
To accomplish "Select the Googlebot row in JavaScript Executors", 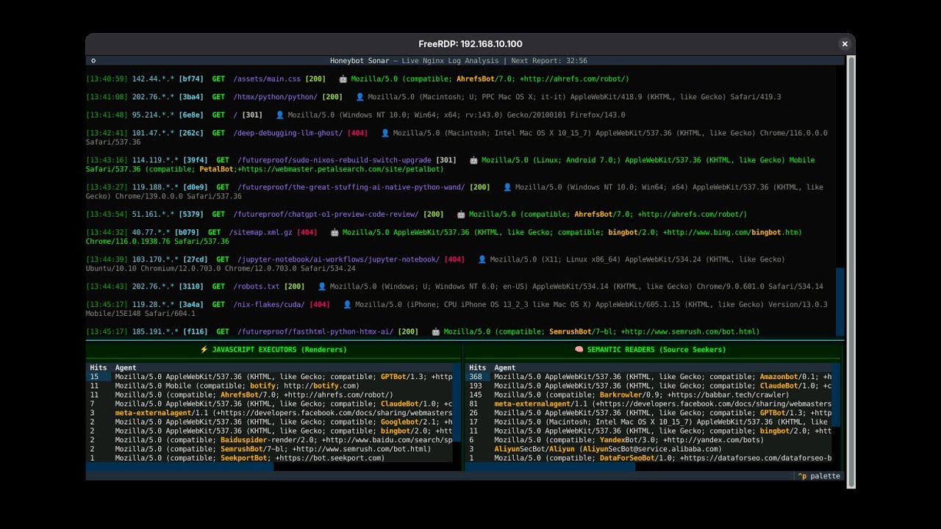I will point(270,422).
